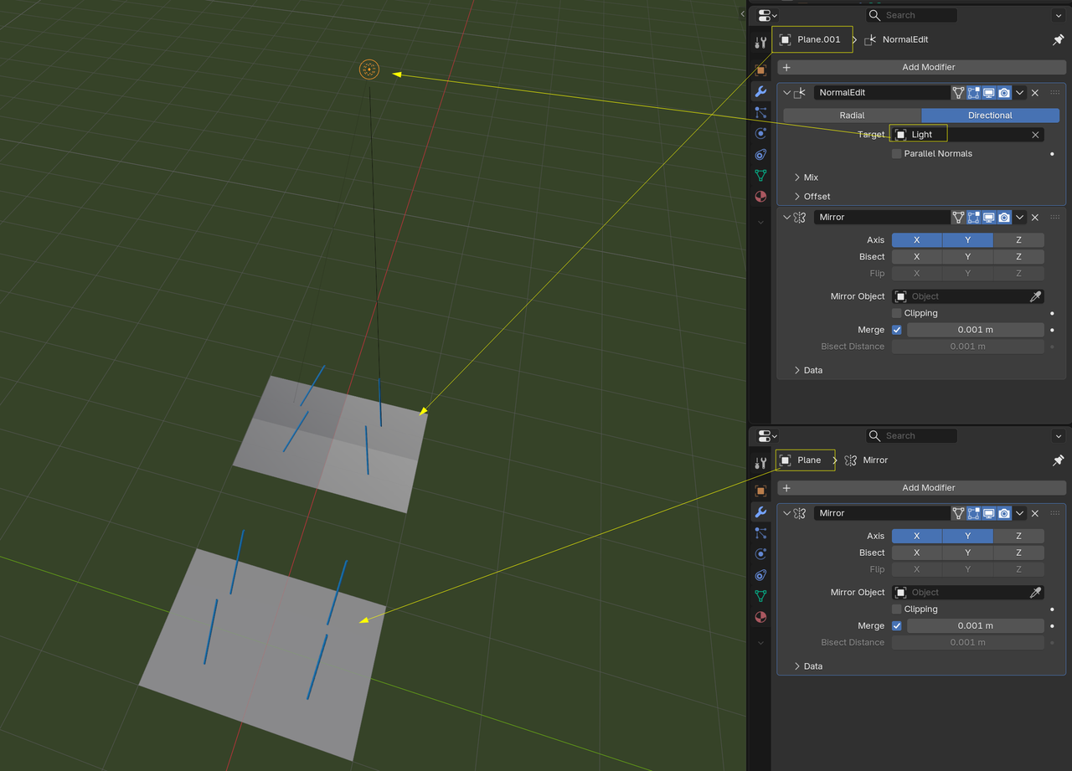
Task: Clear the Light target with its X
Action: [1035, 135]
